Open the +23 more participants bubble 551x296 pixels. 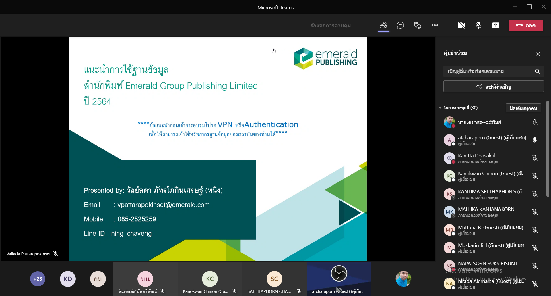[x=38, y=279]
